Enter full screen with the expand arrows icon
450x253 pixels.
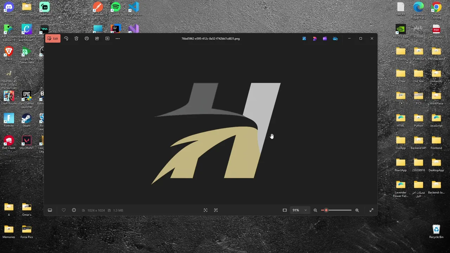(x=372, y=210)
